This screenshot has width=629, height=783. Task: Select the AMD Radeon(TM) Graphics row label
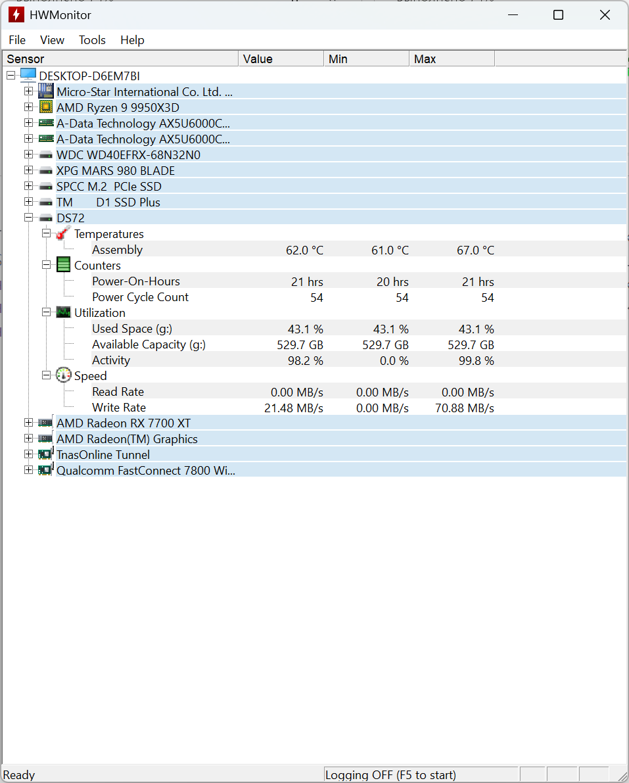(x=127, y=439)
